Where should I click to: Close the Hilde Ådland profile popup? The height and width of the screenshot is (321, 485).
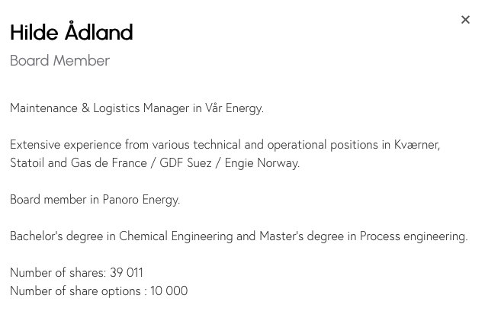pyautogui.click(x=465, y=20)
